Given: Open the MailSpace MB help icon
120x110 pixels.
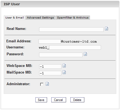Looking at the screenshot, I should point(64,72).
